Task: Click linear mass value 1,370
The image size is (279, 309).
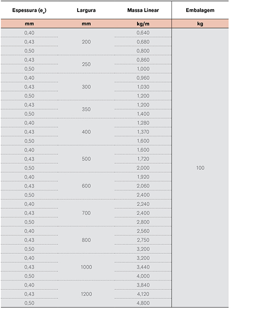Action: point(143,132)
